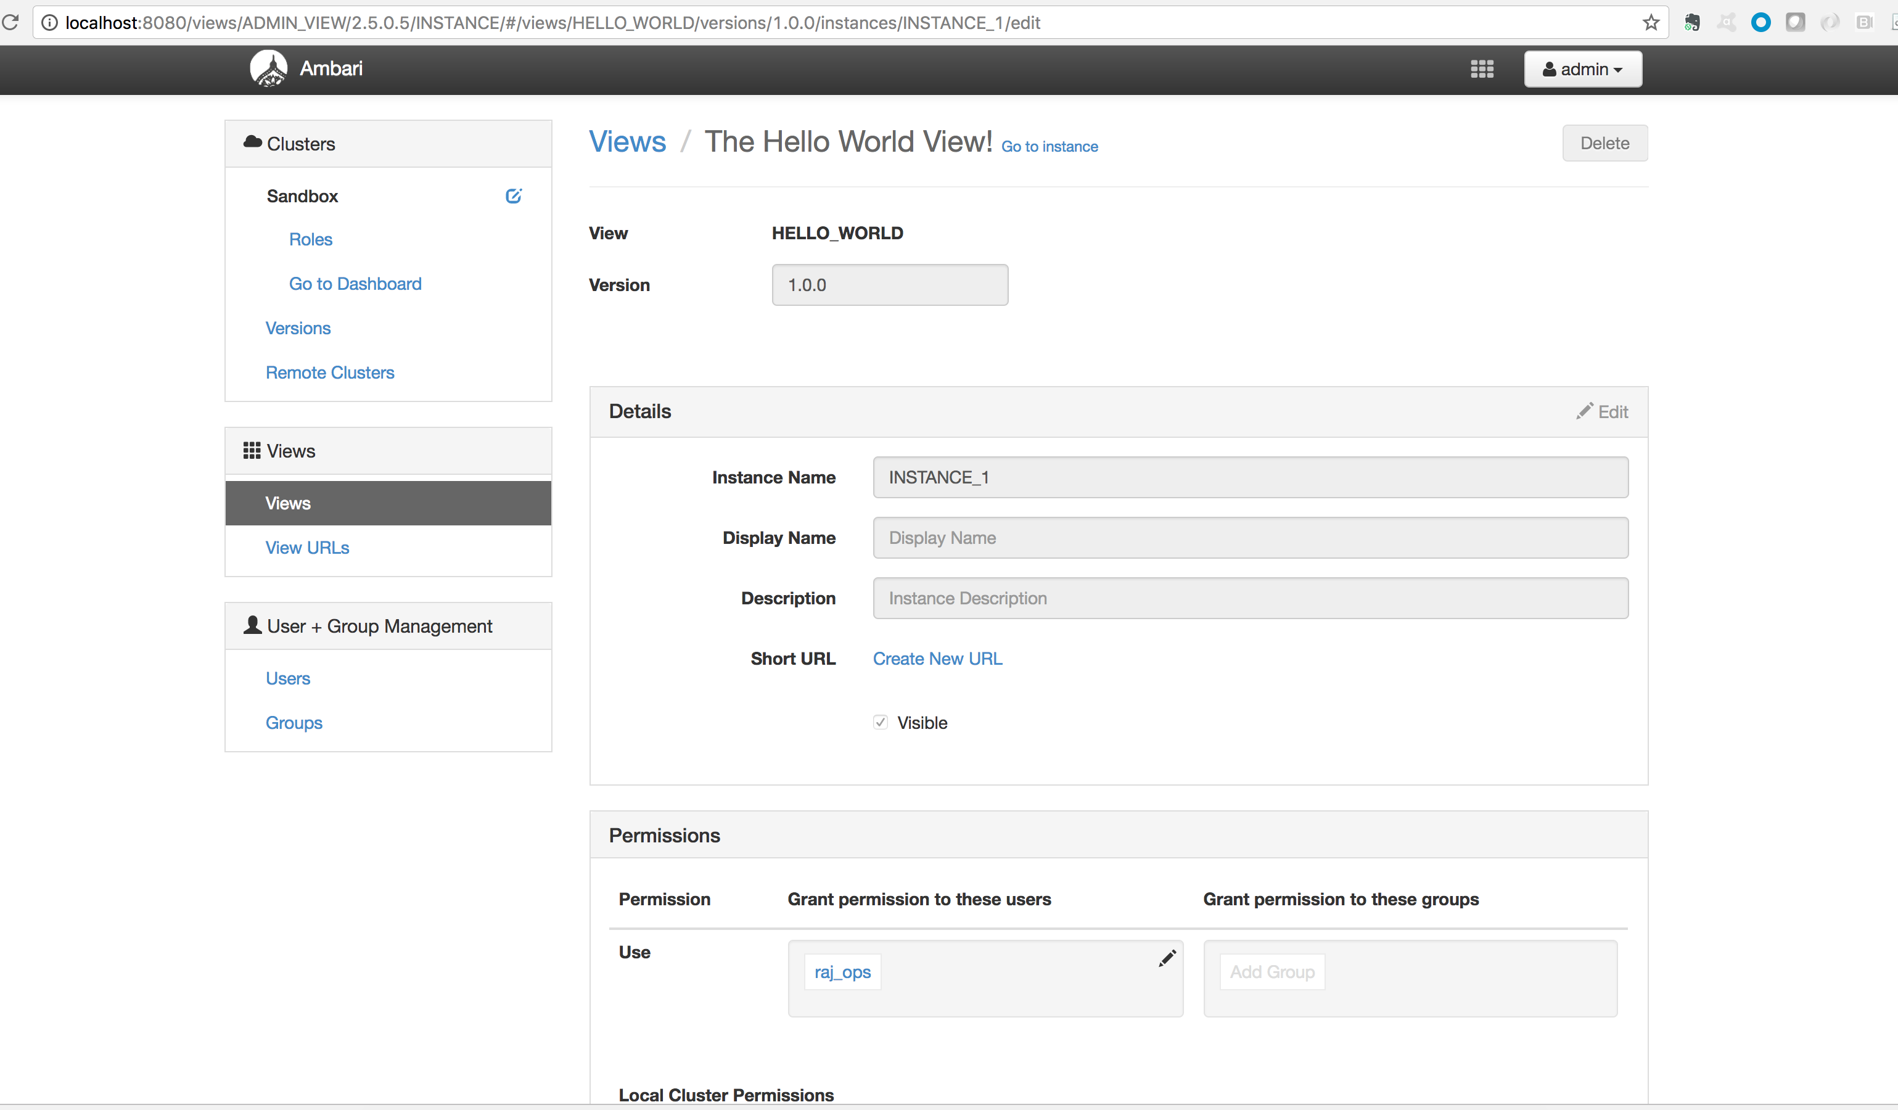Click the Ambari elephant logo
This screenshot has height=1110, width=1898.
click(x=268, y=68)
